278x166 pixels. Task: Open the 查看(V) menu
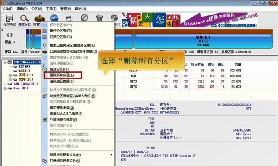[x=66, y=9]
